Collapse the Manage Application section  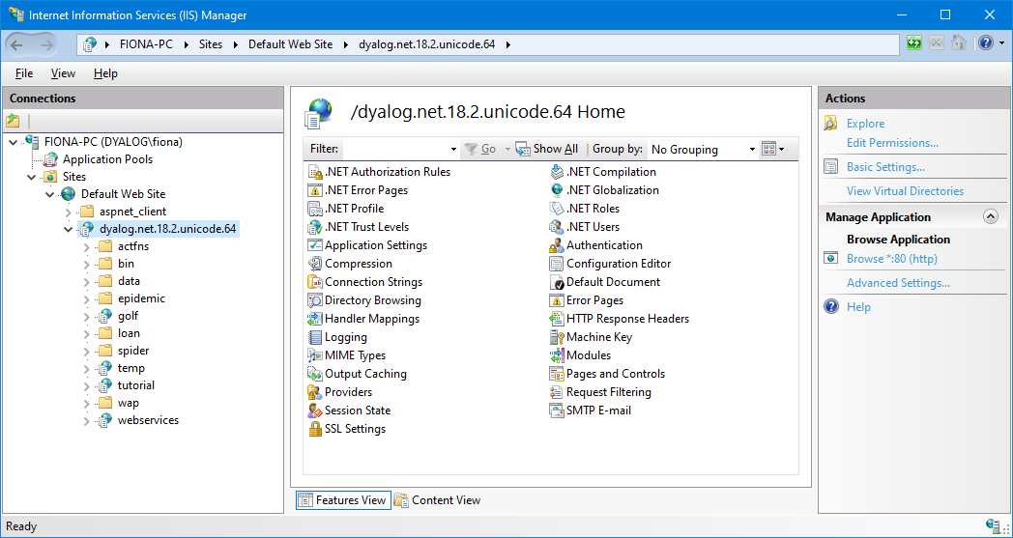coord(991,217)
